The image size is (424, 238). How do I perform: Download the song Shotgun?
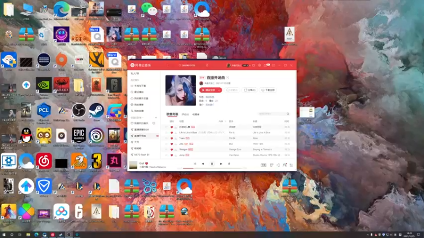tap(175, 150)
